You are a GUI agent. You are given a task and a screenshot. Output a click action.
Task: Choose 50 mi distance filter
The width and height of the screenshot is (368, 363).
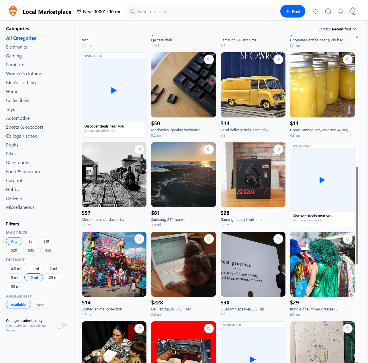pyautogui.click(x=15, y=286)
